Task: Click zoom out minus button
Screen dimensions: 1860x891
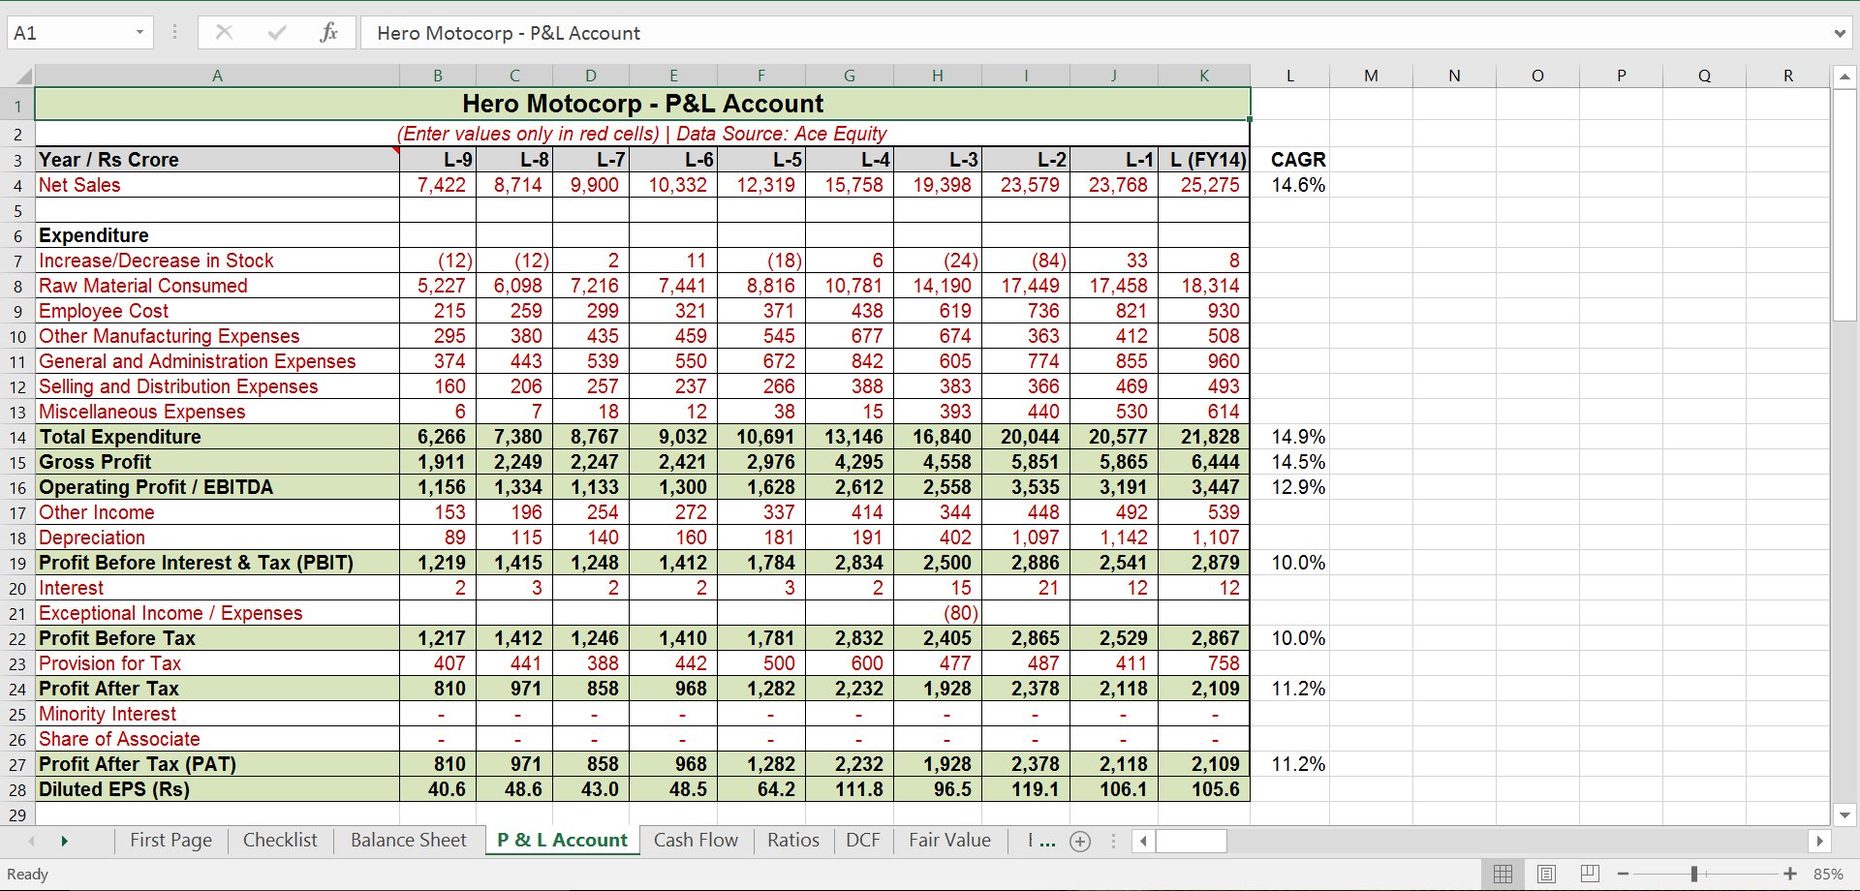Action: pos(1623,874)
